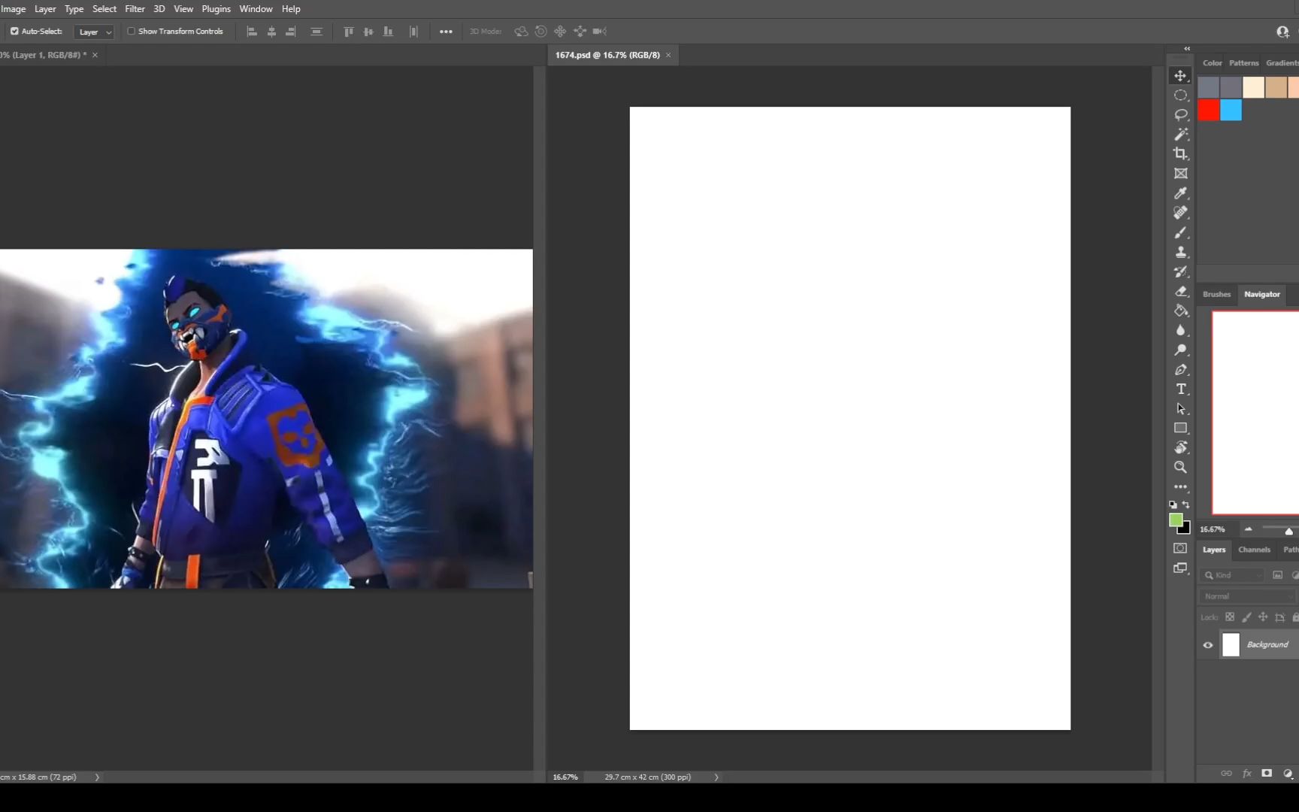
Task: Align right edges in options bar
Action: point(291,32)
